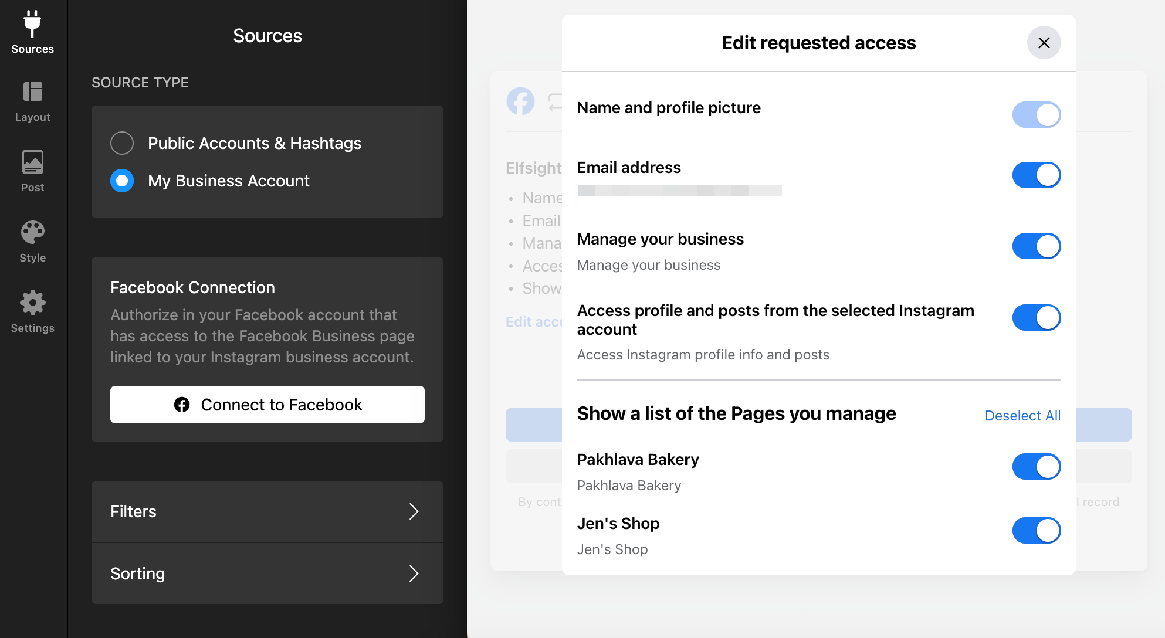This screenshot has width=1165, height=638.
Task: Close the Edit requested access dialog
Action: [1044, 43]
